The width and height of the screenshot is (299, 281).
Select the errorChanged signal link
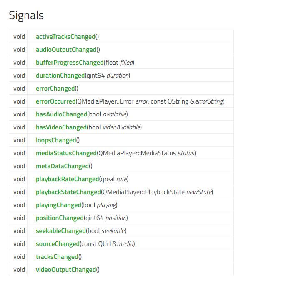55,89
